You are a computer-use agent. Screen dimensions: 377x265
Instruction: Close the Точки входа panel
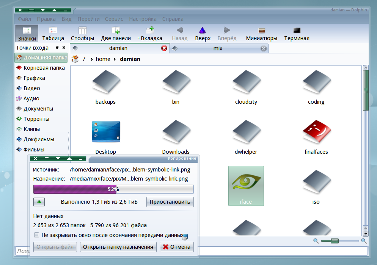(64, 48)
